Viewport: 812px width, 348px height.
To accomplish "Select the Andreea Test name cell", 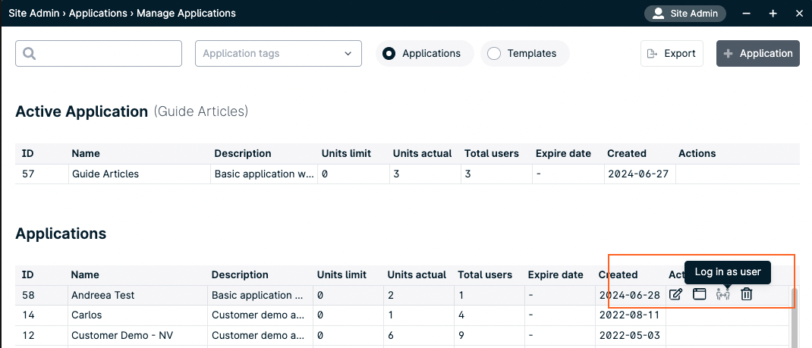I will tap(138, 295).
